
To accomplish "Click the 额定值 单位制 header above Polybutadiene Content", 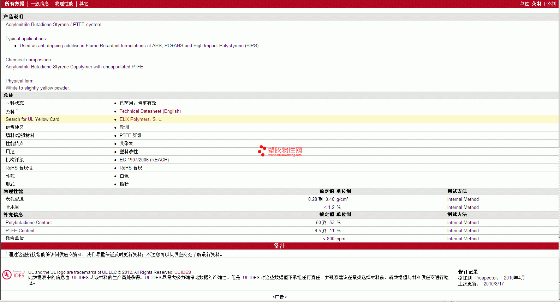I will (335, 214).
